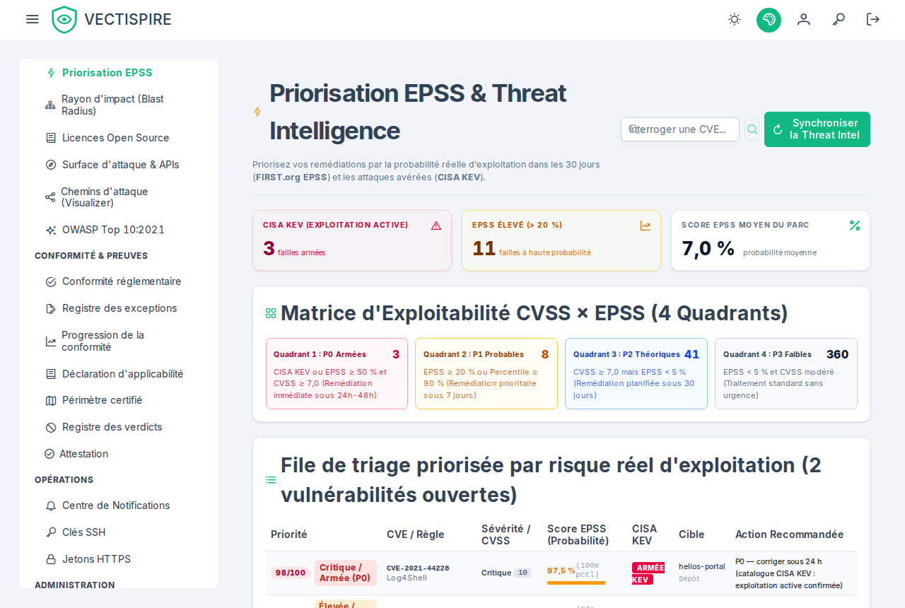Image resolution: width=905 pixels, height=608 pixels.
Task: Click the Vectispire shield-eye logo
Action: point(64,20)
